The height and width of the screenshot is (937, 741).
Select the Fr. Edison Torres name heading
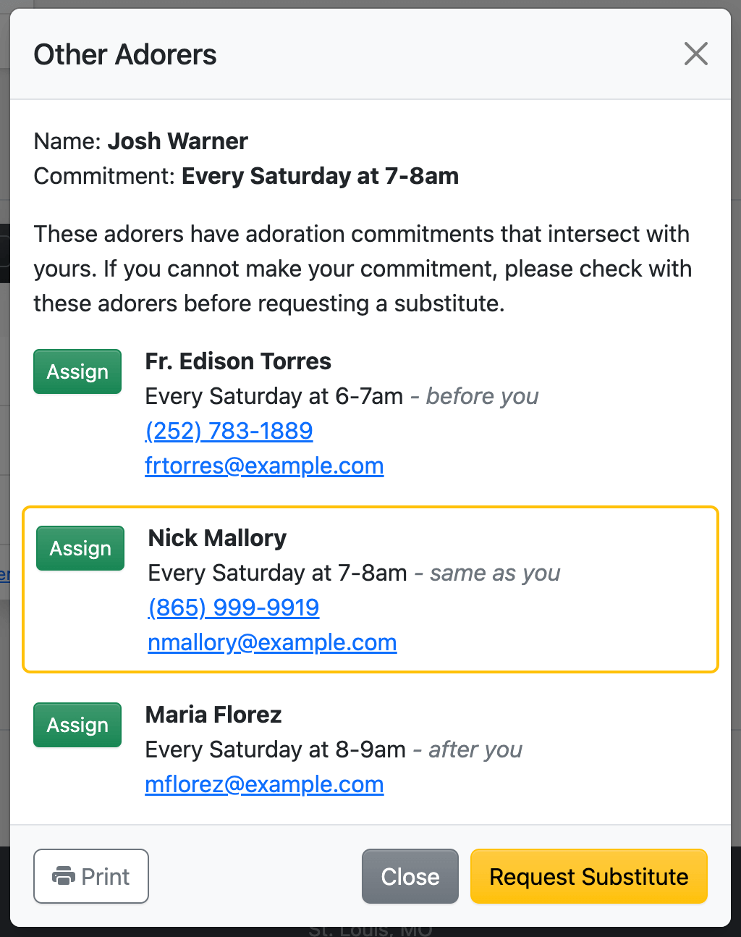(x=238, y=361)
